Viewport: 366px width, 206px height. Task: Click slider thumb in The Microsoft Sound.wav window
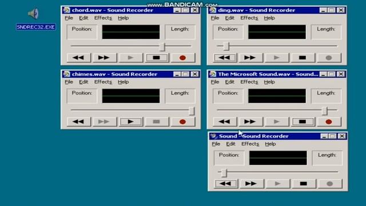point(325,110)
